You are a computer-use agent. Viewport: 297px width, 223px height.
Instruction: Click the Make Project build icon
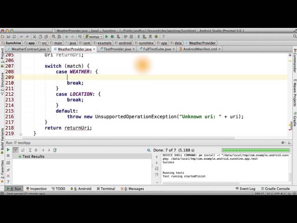80,37
